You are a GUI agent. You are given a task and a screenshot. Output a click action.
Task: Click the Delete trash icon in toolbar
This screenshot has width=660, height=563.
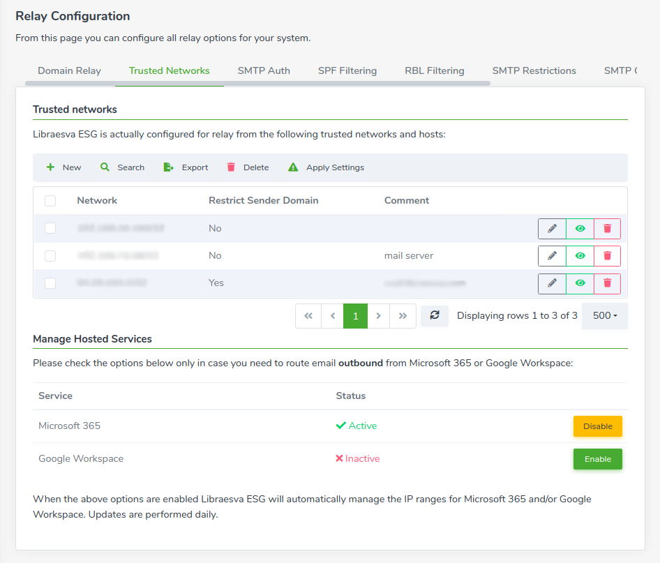click(231, 167)
